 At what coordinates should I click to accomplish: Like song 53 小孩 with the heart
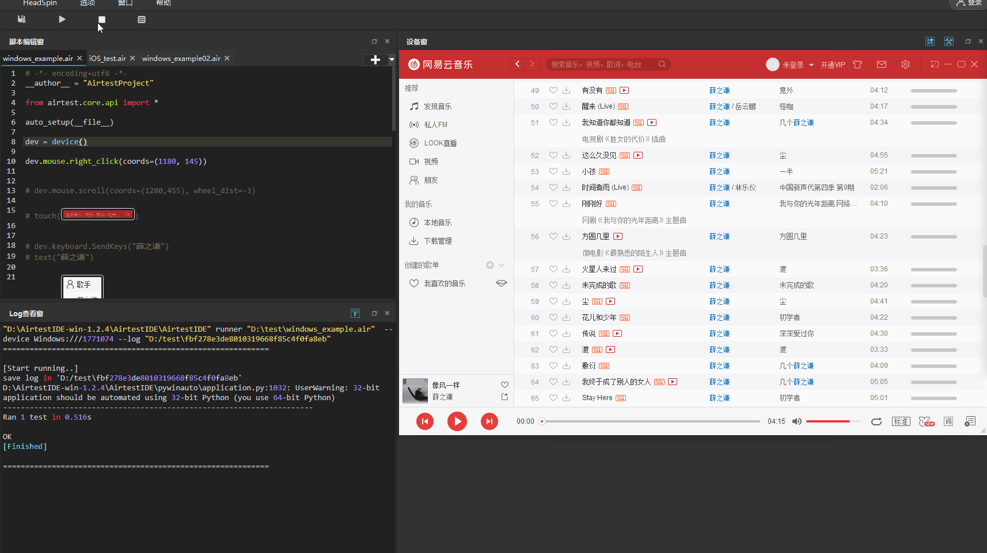[553, 171]
